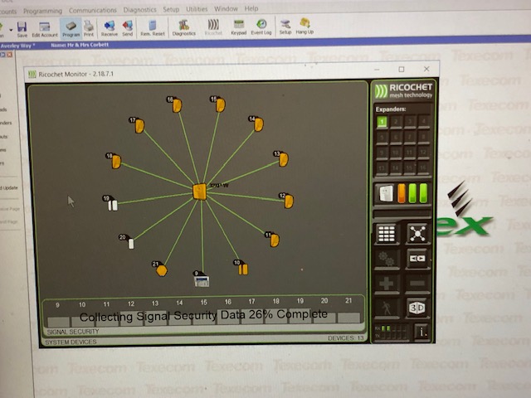
Task: Click the Rem. Reset icon
Action: (x=153, y=28)
